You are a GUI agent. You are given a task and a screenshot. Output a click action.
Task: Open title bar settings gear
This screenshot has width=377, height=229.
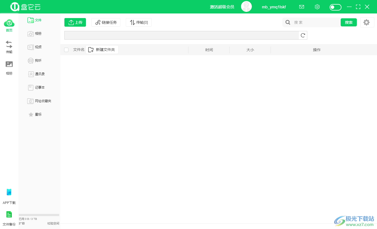[317, 7]
